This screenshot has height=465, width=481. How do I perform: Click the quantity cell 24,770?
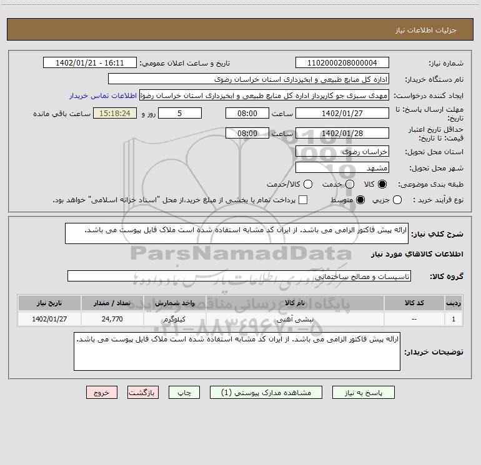[112, 319]
